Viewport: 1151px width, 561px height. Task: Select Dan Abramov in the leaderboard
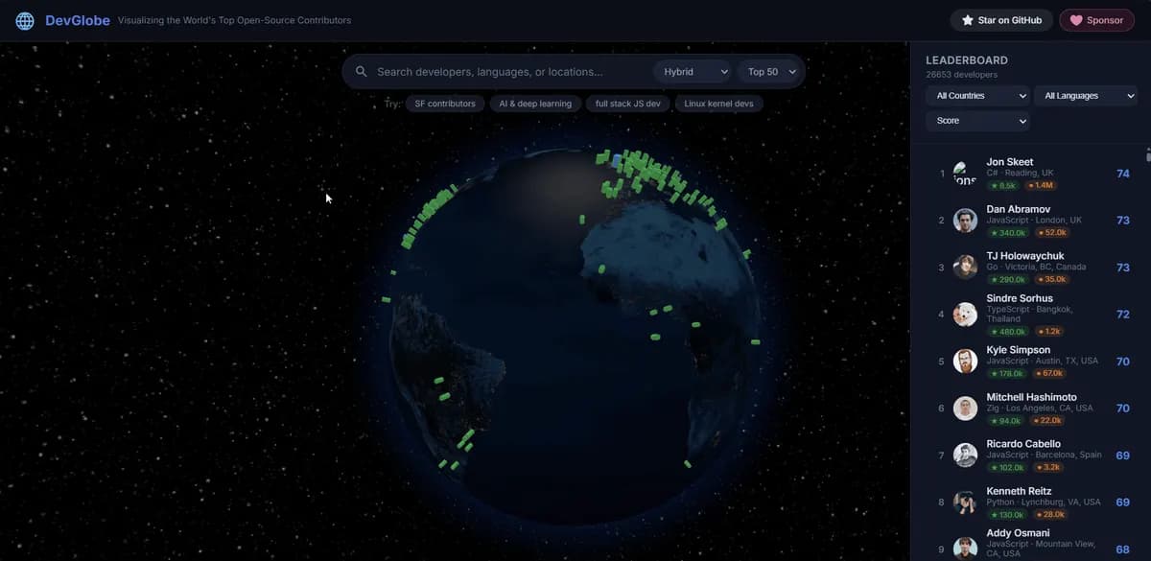click(x=1029, y=221)
